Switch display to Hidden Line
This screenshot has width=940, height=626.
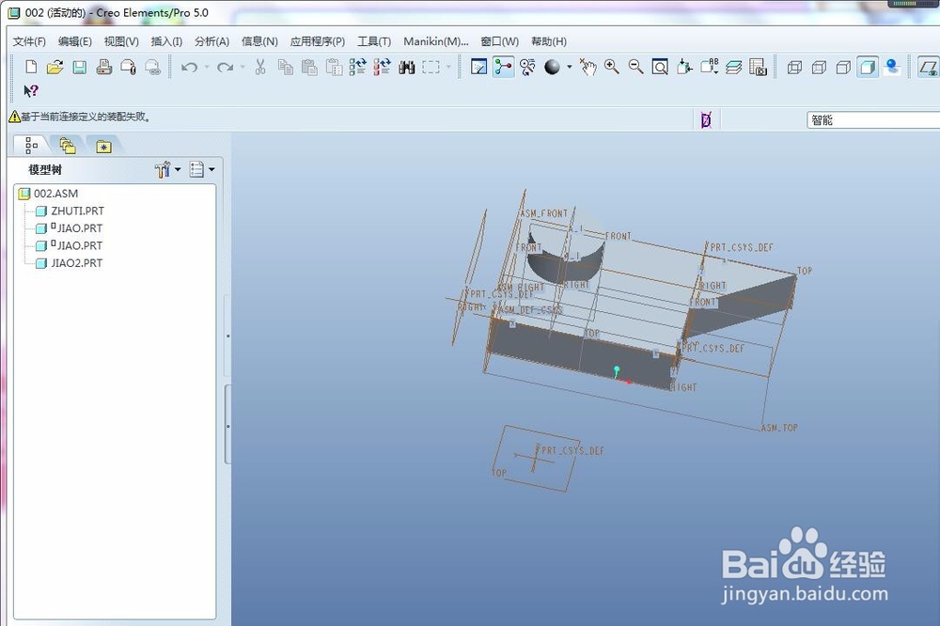click(819, 67)
